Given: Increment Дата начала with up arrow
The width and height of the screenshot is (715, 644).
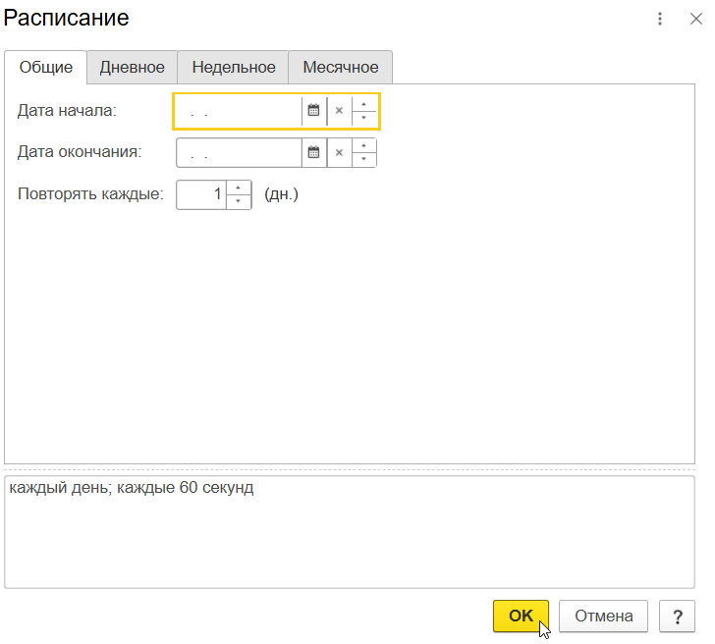Looking at the screenshot, I should click(x=363, y=104).
